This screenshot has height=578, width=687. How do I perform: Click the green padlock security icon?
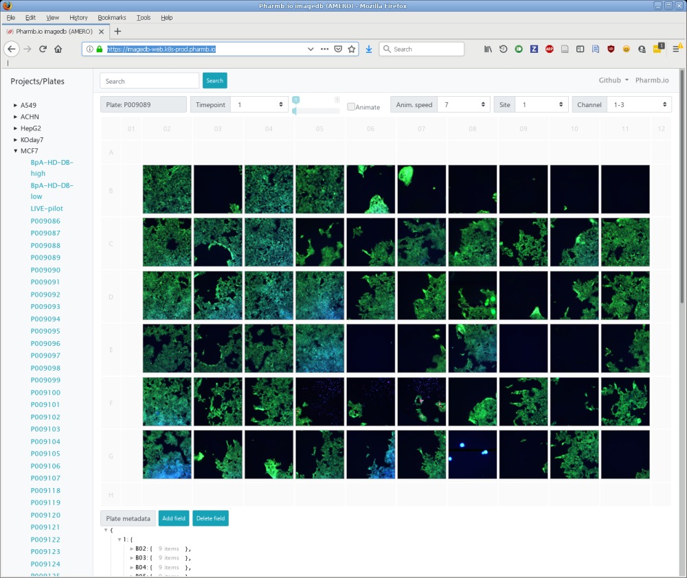coord(100,49)
